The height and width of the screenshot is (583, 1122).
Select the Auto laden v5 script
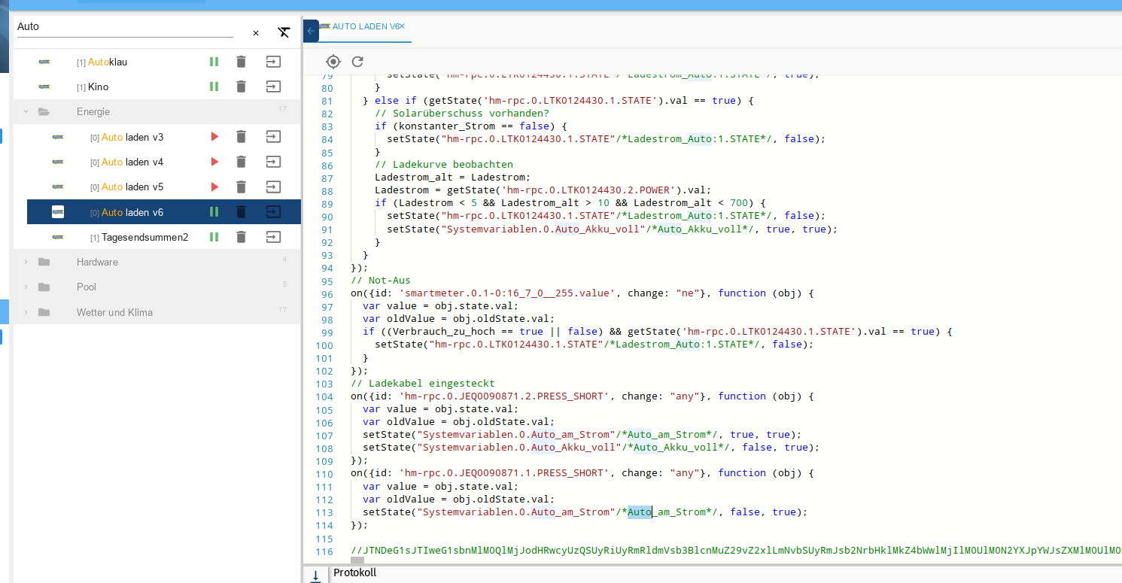coord(164,187)
